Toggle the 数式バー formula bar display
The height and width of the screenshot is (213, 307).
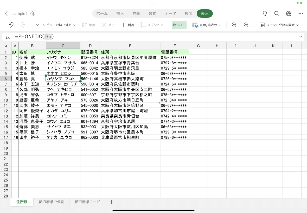(x=179, y=25)
